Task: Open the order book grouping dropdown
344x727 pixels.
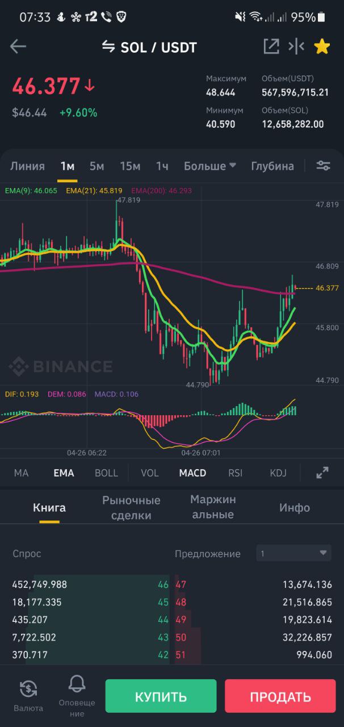Action: point(292,553)
